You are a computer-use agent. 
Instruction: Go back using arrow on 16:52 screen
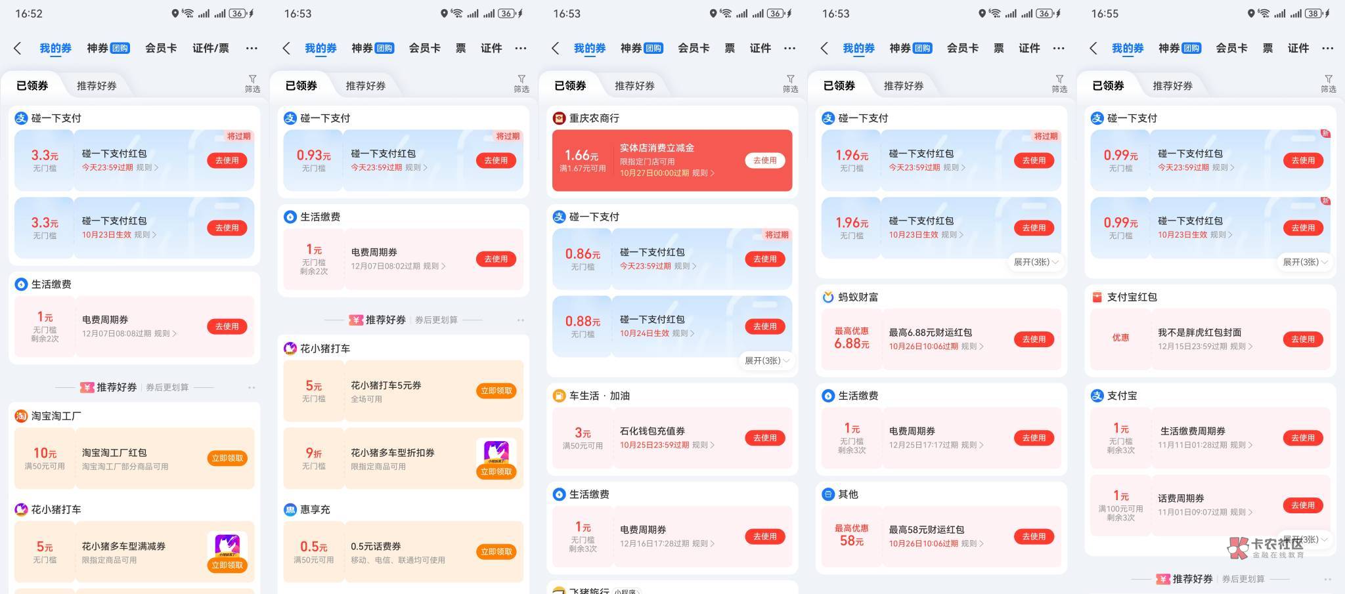(x=18, y=48)
